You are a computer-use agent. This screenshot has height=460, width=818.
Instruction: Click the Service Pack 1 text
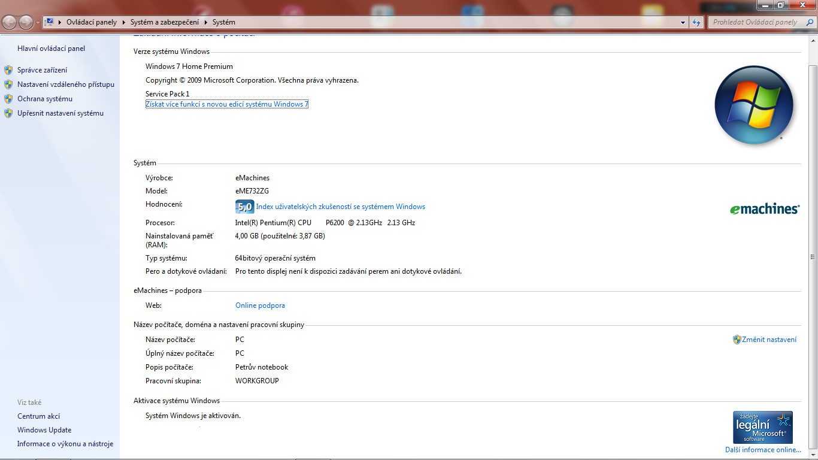[168, 94]
